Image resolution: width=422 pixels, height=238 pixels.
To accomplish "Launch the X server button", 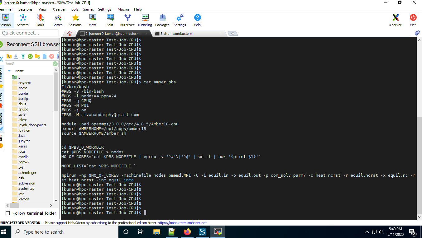I will click(x=395, y=20).
